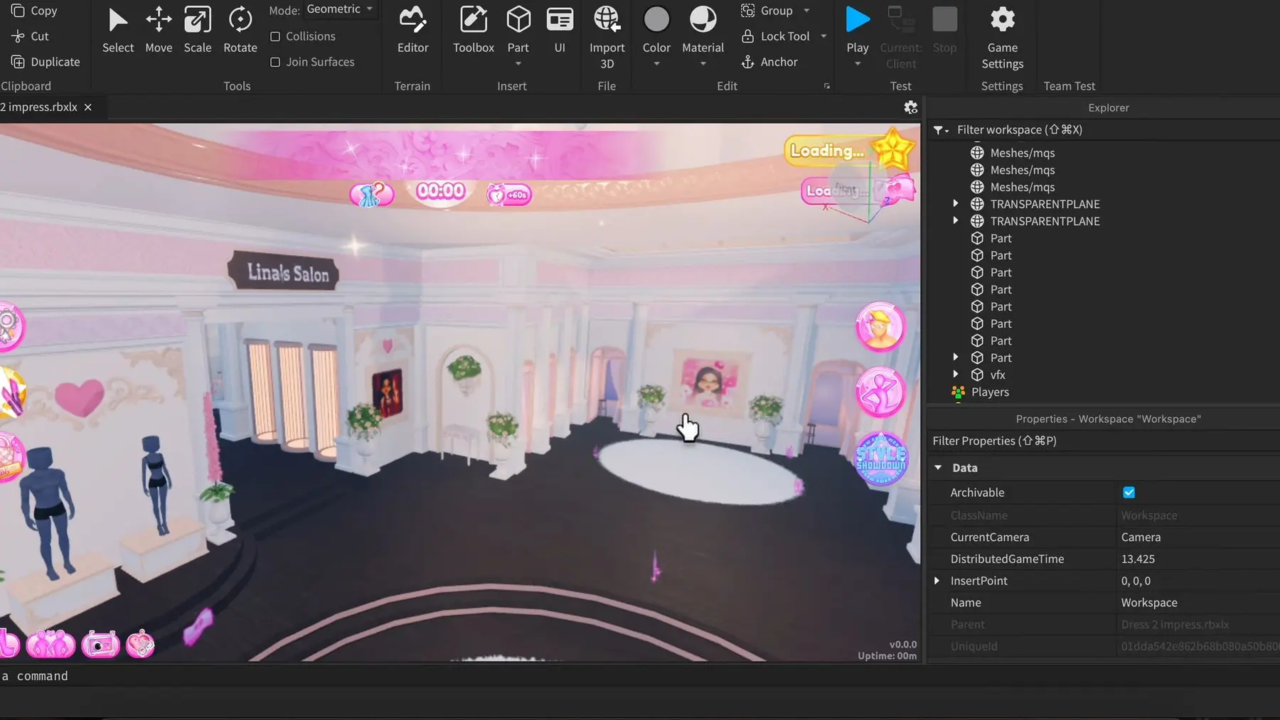Viewport: 1280px width, 720px height.
Task: Click the dancing pose icon in game
Action: pyautogui.click(x=880, y=392)
